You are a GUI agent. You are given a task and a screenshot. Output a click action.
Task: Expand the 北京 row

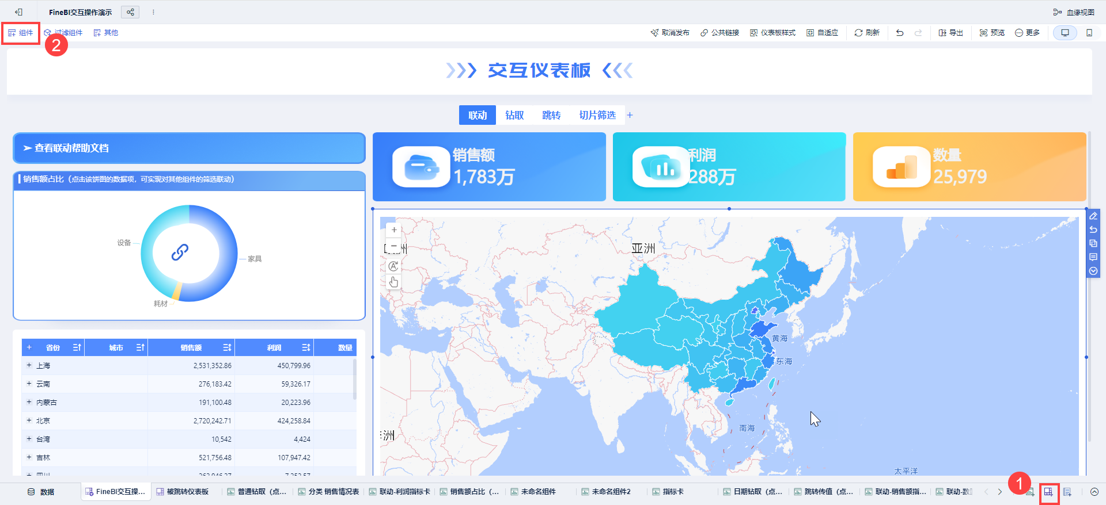point(29,420)
